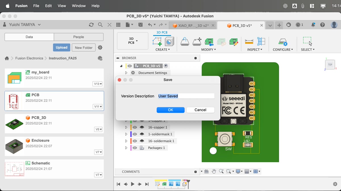The image size is (341, 191).
Task: Expand the Document Settings node
Action: (126, 73)
